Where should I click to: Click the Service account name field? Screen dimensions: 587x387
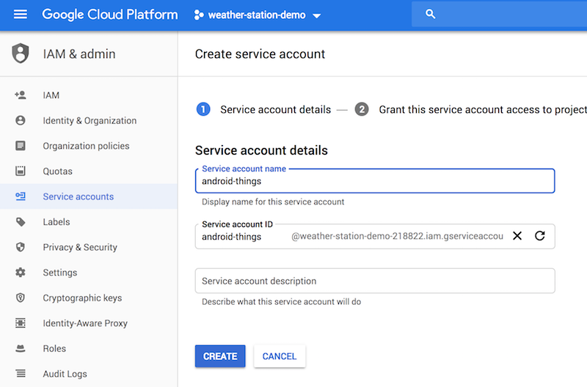374,181
